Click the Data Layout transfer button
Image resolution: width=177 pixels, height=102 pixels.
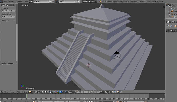(x=12, y=17)
